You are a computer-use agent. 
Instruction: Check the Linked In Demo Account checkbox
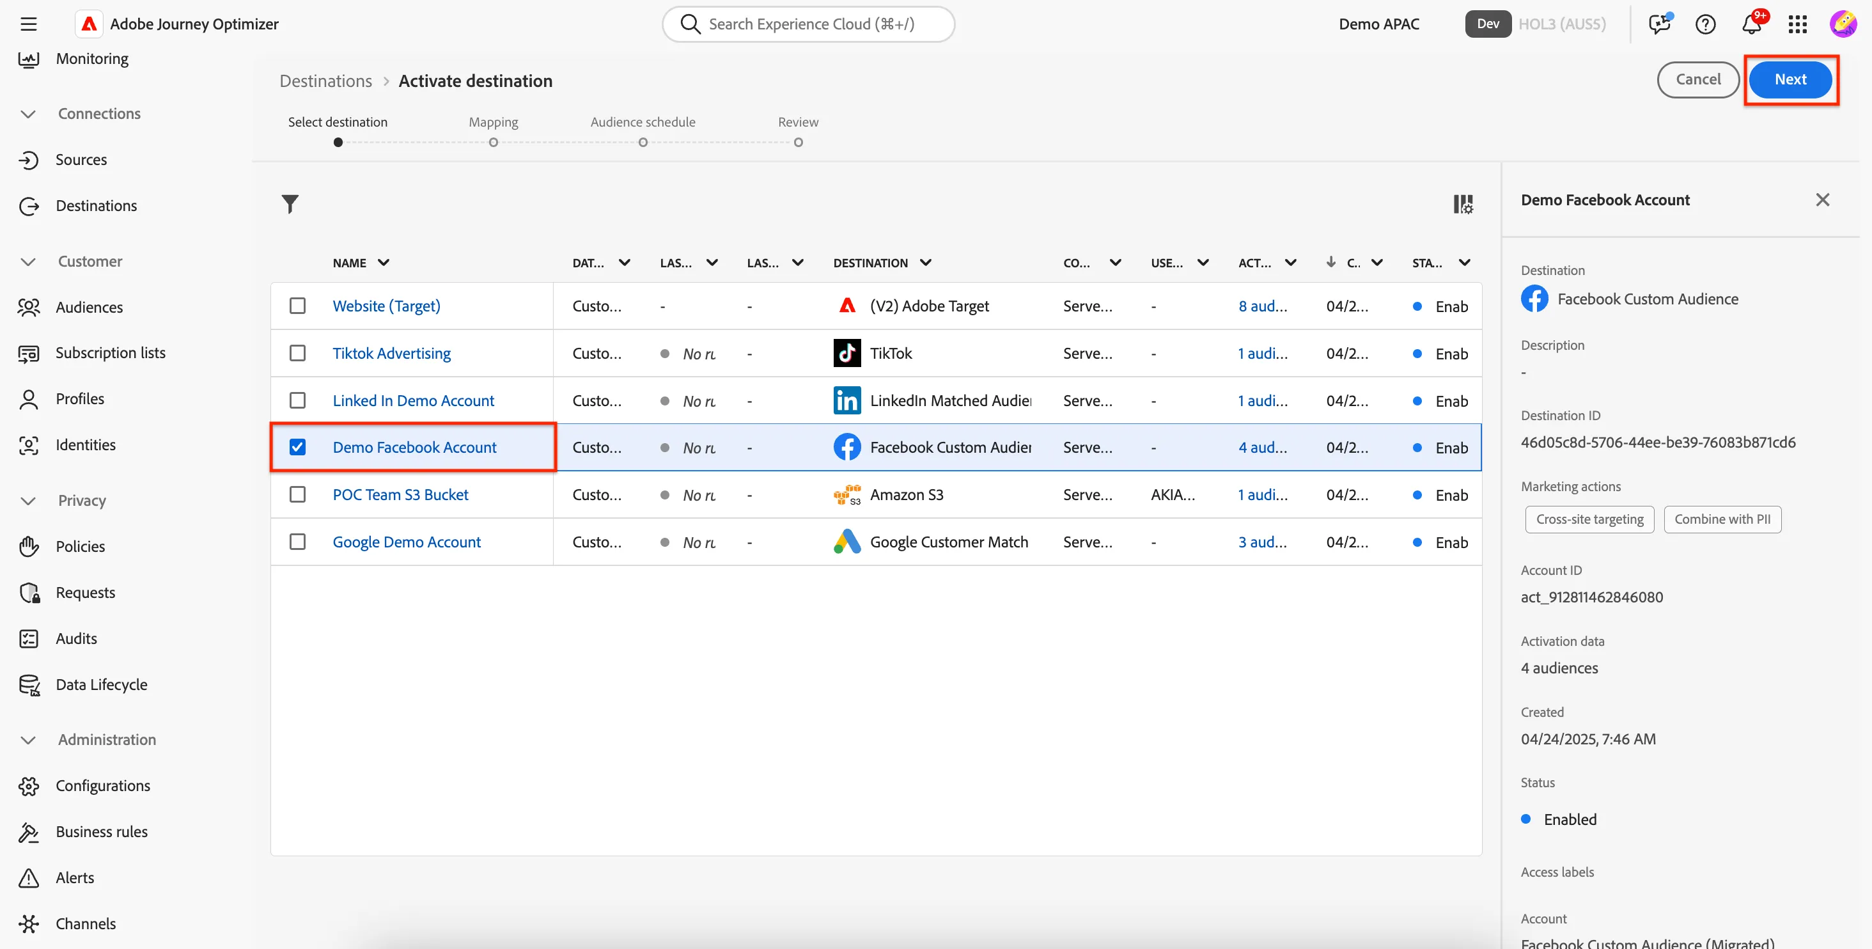tap(297, 400)
